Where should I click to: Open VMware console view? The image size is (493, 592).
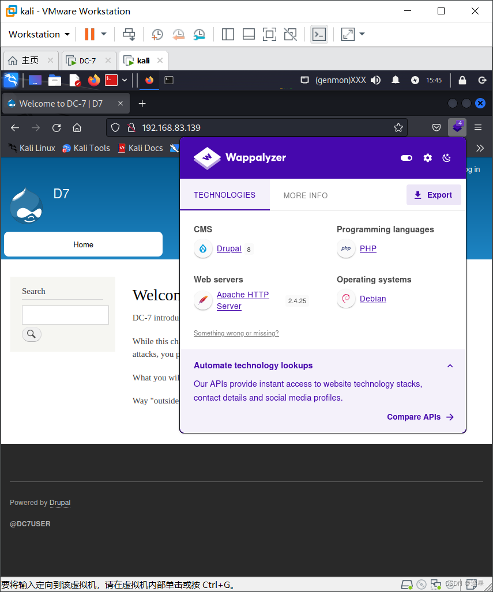tap(319, 35)
